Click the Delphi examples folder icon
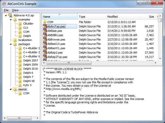Image resolution: width=165 pixels, height=123 pixels. click(20, 36)
